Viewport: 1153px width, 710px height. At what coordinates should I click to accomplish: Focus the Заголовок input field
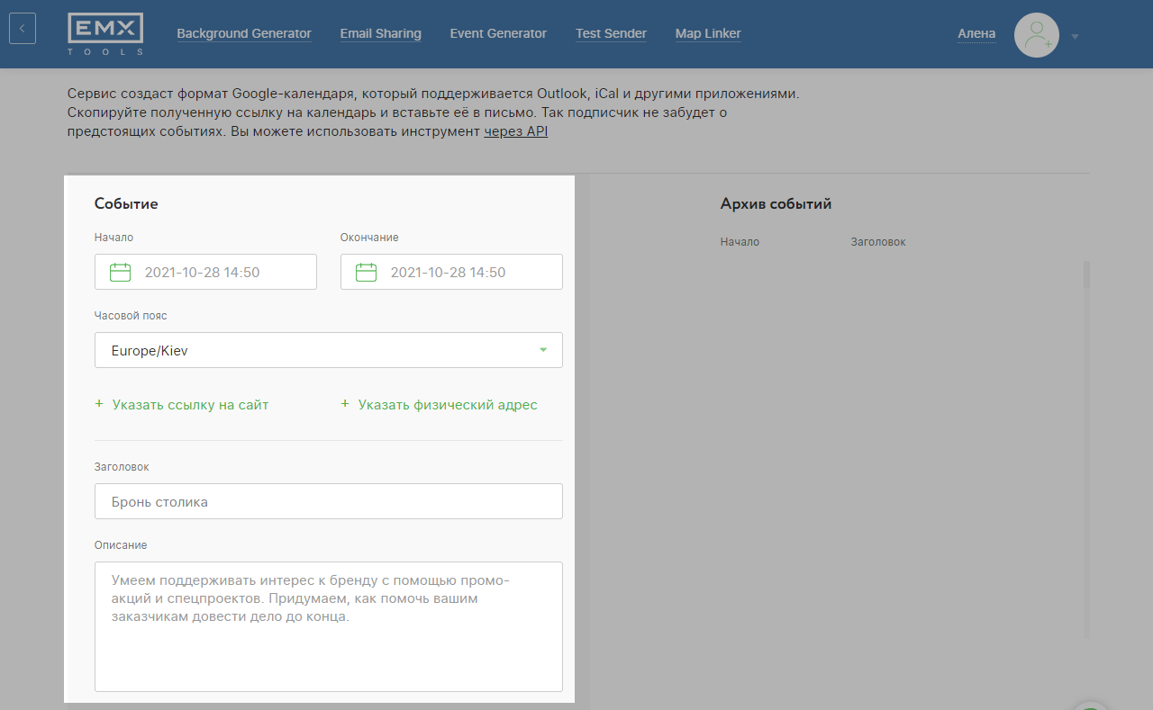click(x=328, y=501)
